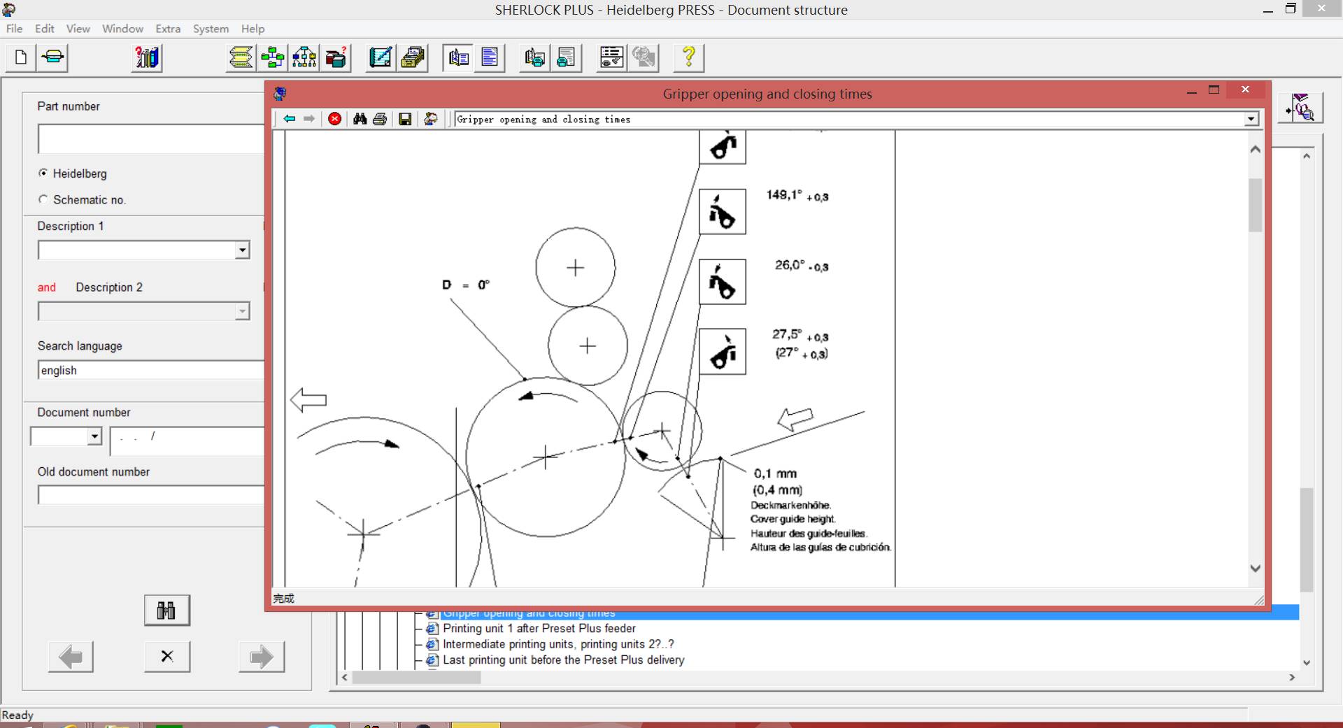This screenshot has width=1343, height=728.
Task: Close the Gripper opening and closing times window
Action: click(1245, 90)
